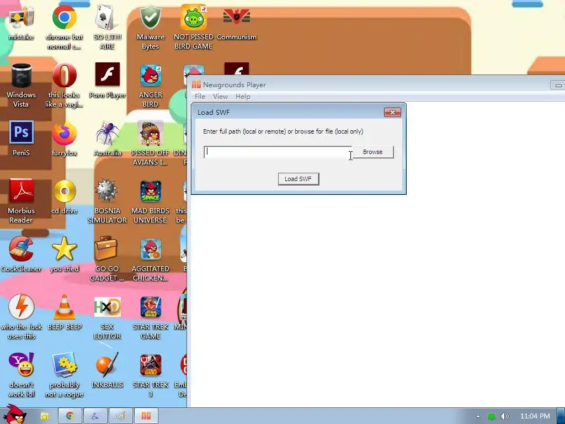Viewport: 565px width, 424px height.
Task: Select the 'you tried' star icon
Action: (64, 255)
